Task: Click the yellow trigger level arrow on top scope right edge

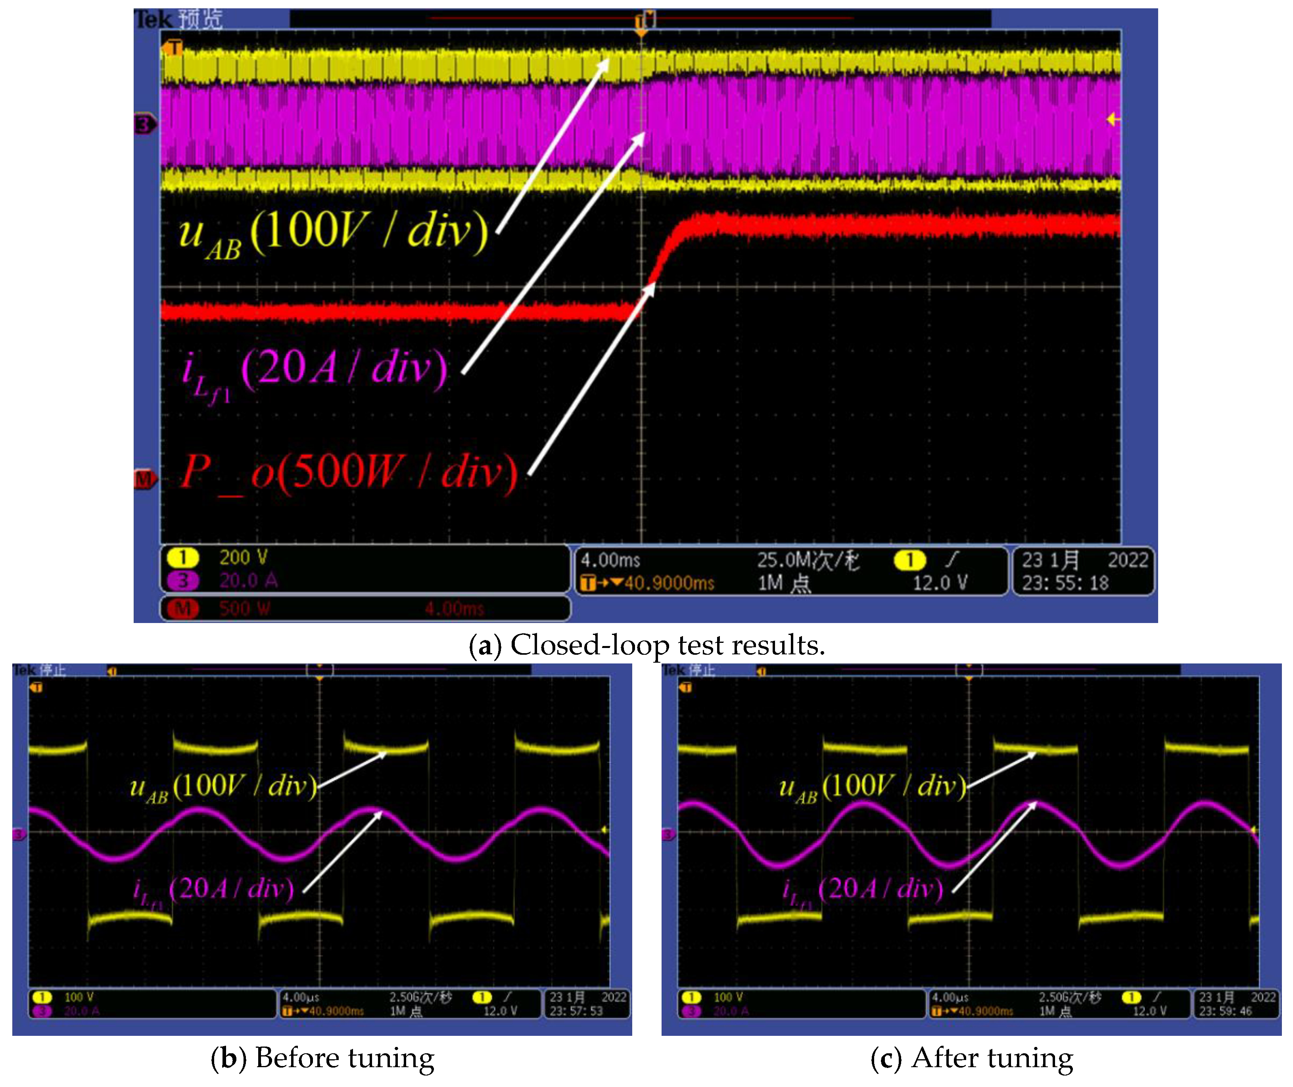Action: click(1113, 119)
